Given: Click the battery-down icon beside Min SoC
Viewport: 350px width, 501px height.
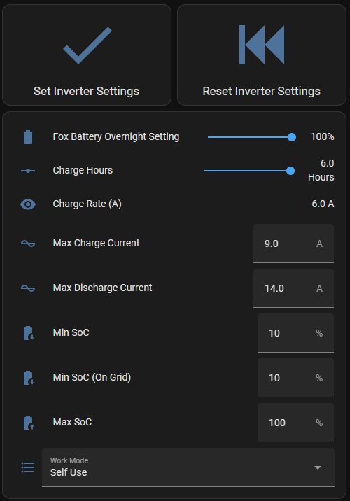Looking at the screenshot, I should pos(29,333).
